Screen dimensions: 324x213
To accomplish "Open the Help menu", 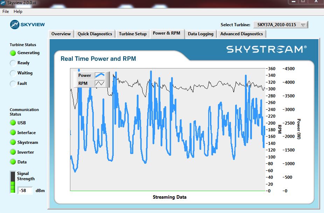I will pos(18,12).
